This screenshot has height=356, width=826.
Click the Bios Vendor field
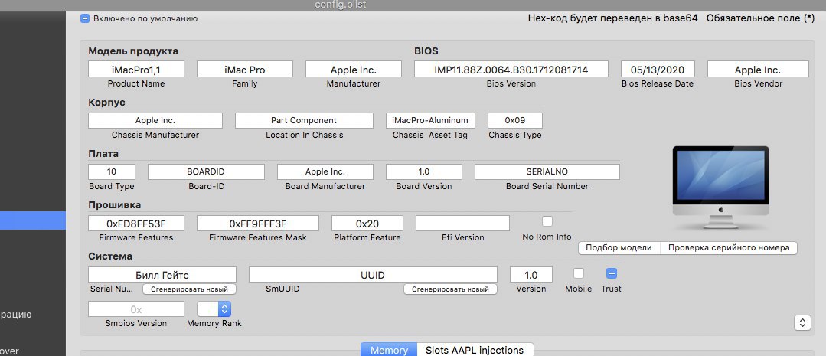(758, 70)
